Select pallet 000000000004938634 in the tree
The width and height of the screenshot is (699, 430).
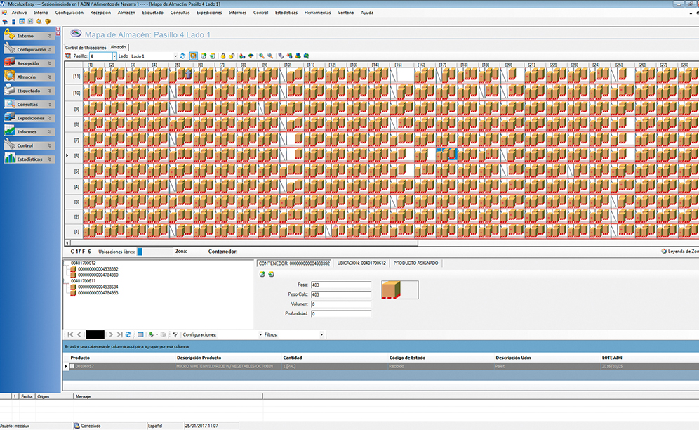(x=98, y=287)
